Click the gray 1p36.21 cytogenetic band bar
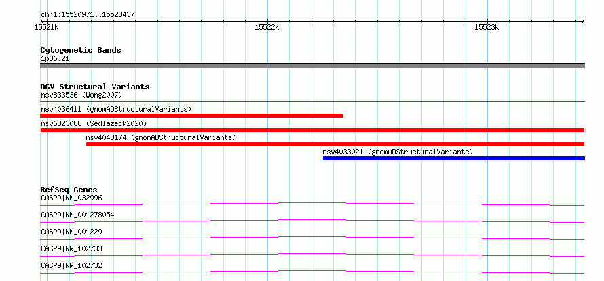Viewport: 604px width, 281px height. point(312,66)
